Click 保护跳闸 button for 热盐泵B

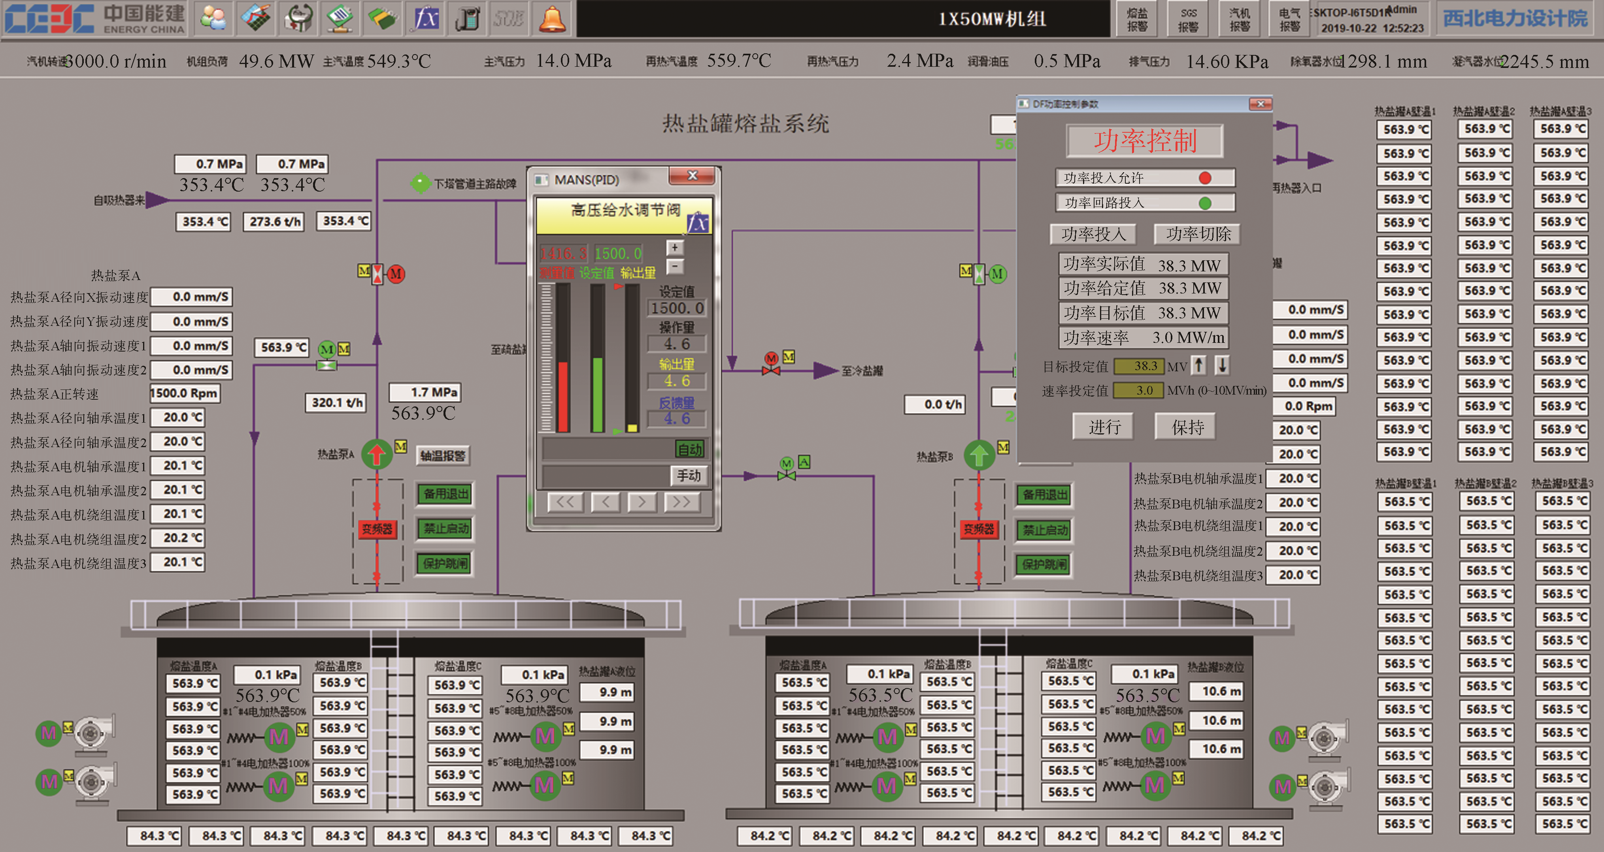[x=1044, y=564]
